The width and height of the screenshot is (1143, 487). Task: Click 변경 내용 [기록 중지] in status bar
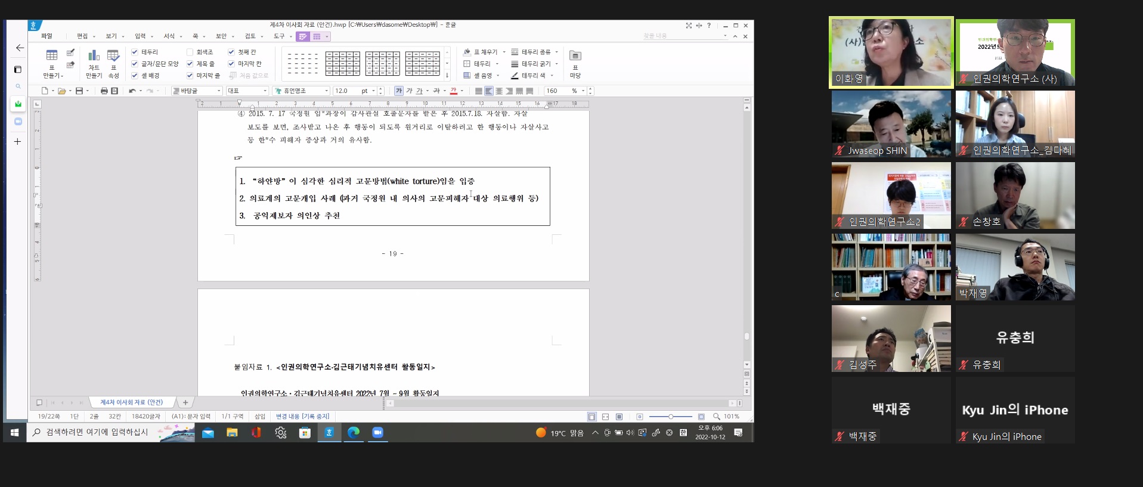pos(302,417)
